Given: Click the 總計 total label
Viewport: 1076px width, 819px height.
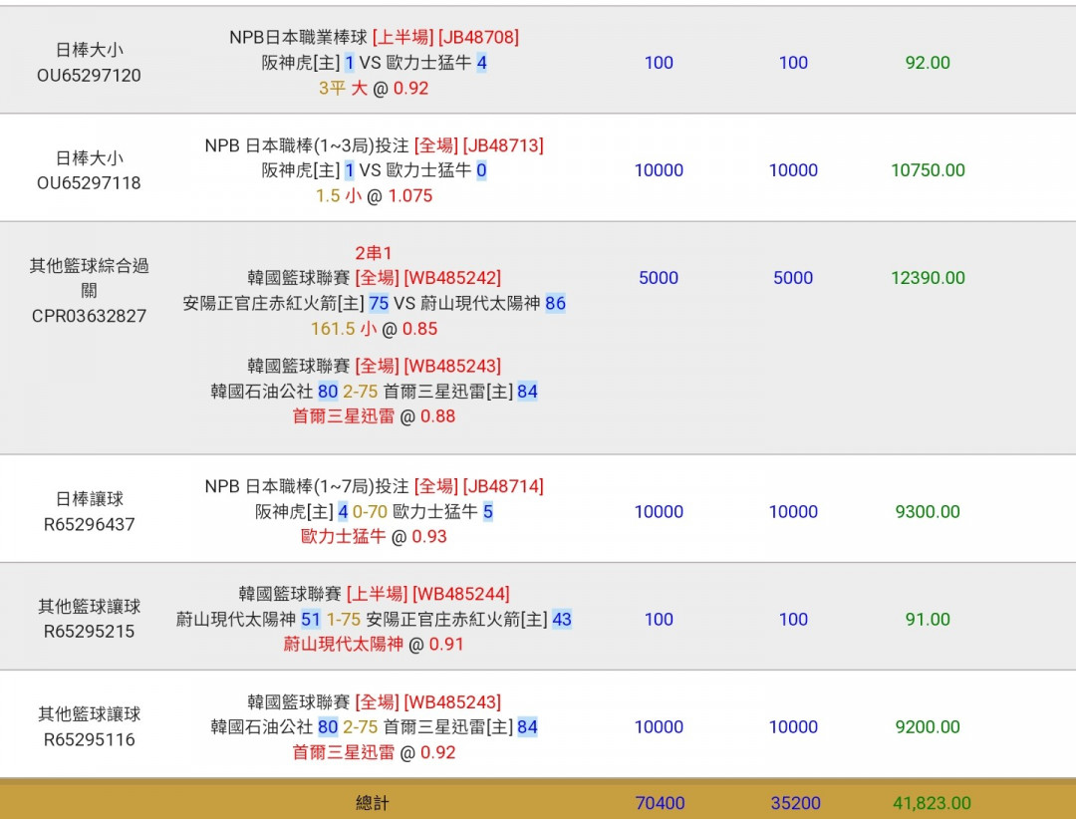Looking at the screenshot, I should (373, 803).
